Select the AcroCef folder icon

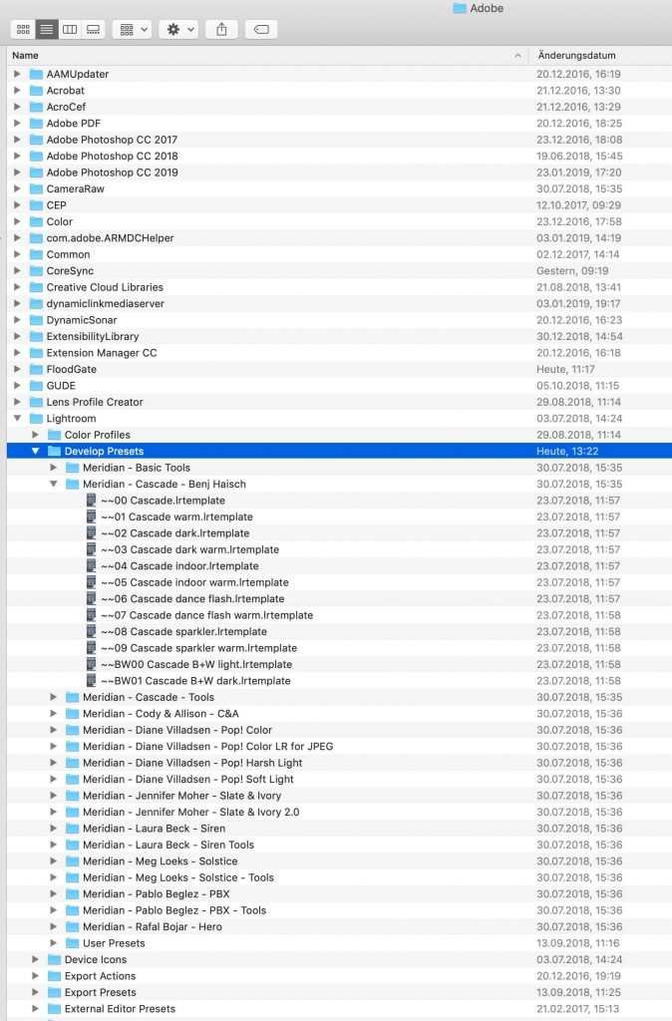coord(37,107)
